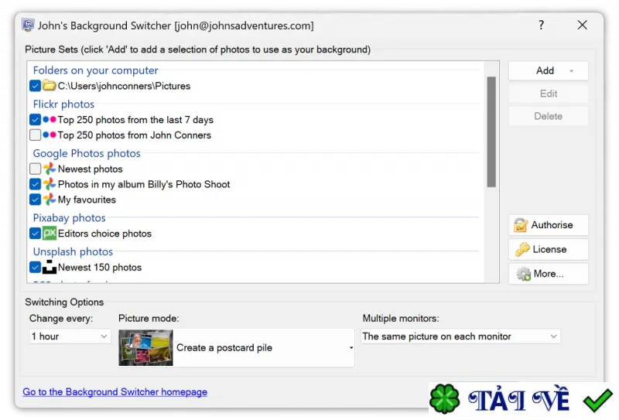Uncheck Pixabay Editors choice photos

click(35, 234)
